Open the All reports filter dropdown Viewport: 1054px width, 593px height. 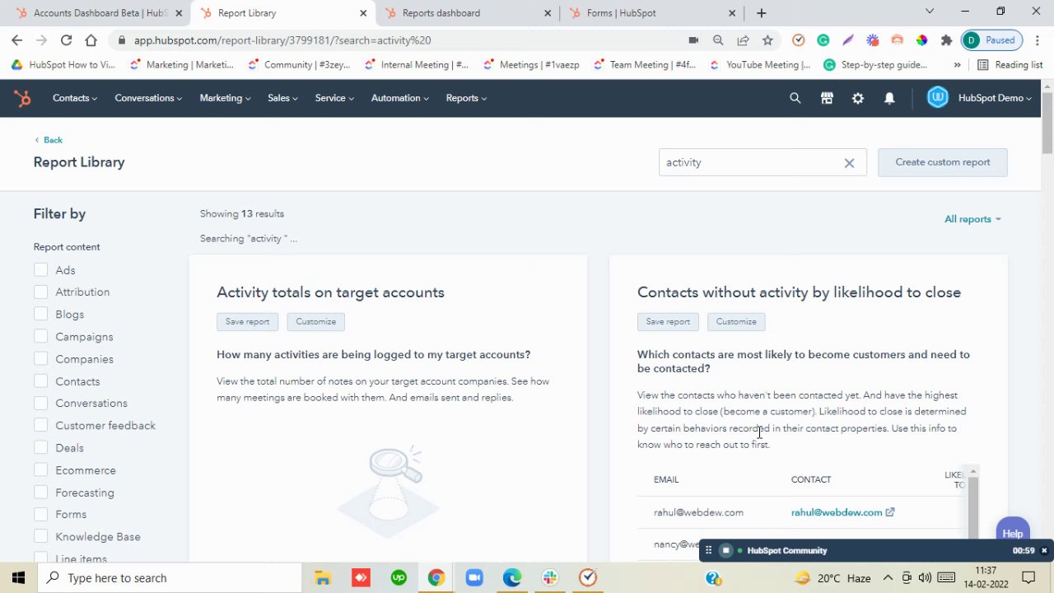click(x=972, y=219)
